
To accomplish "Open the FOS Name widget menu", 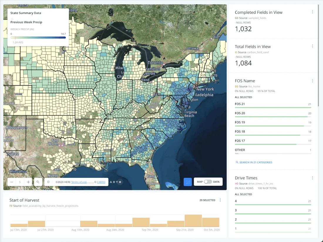I will pos(312,81).
